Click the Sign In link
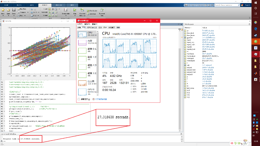This screenshot has height=146, width=260. point(247,5)
